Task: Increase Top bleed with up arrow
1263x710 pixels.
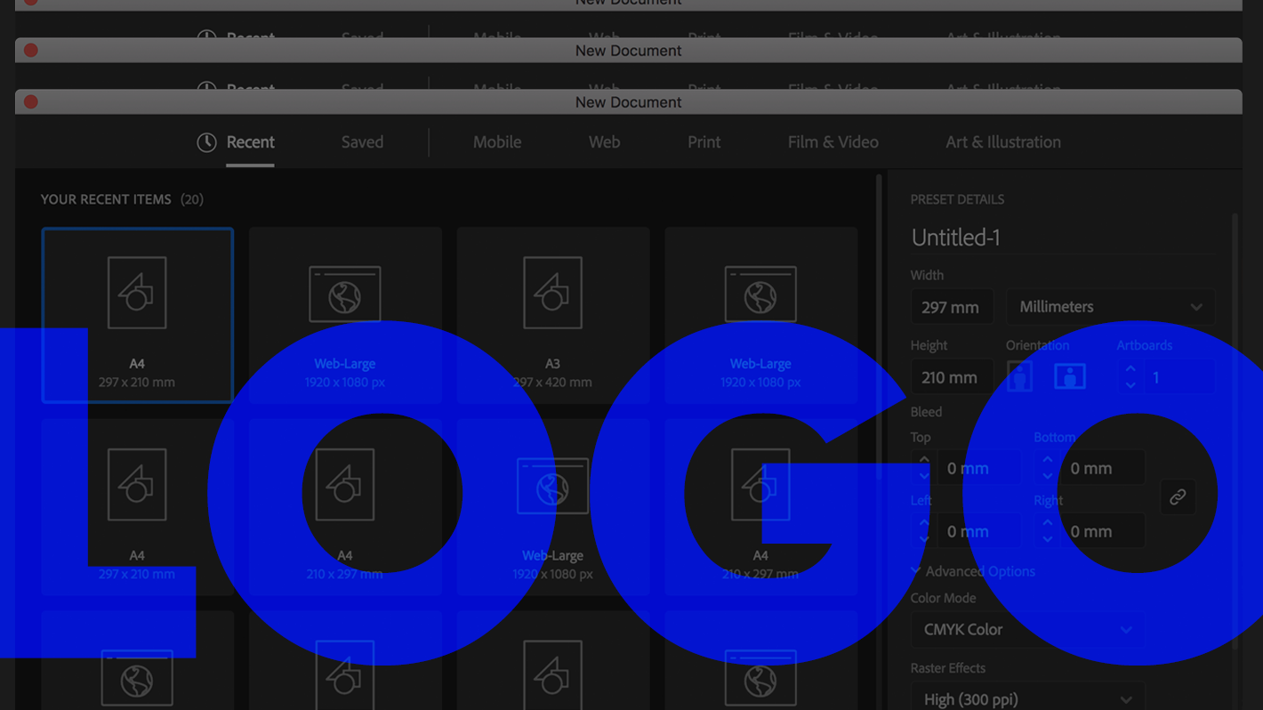Action: pos(924,460)
